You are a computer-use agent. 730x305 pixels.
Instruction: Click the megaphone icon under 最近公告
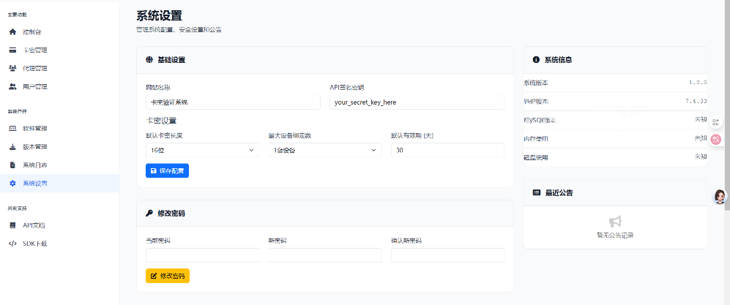615,221
